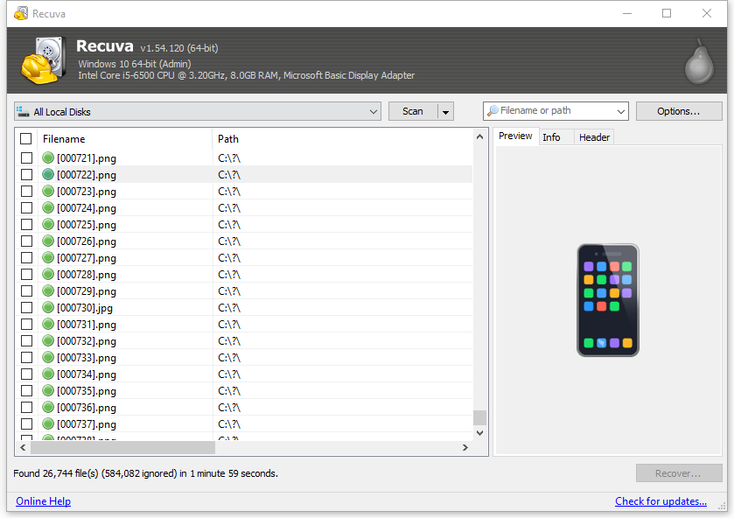734x518 pixels.
Task: Click the drive icon beside All Local Disks
Action: 23,111
